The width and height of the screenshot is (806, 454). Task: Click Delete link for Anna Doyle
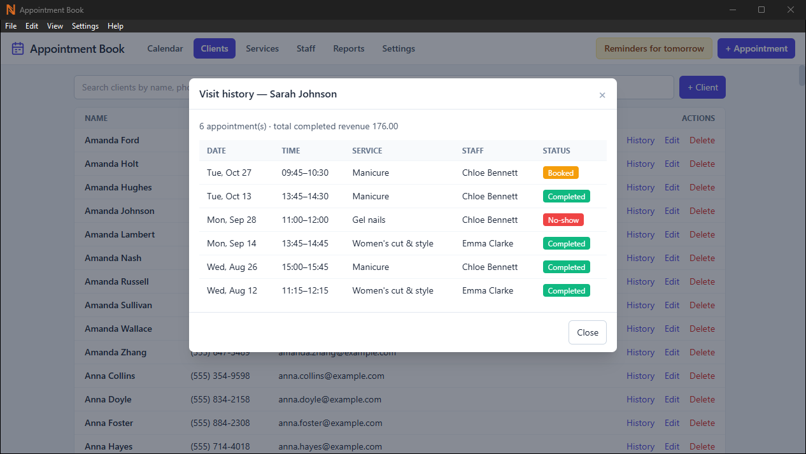coord(702,399)
